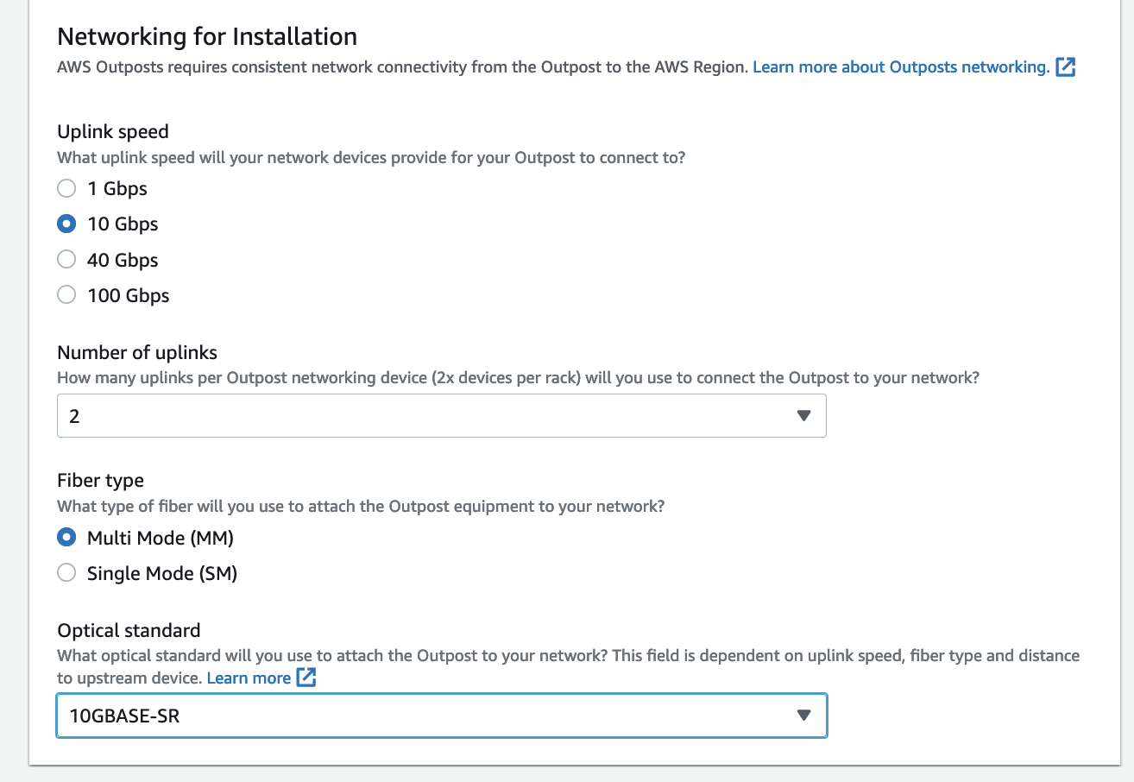1134x782 pixels.
Task: Open external link icon beside Outposts networking
Action: [1066, 67]
